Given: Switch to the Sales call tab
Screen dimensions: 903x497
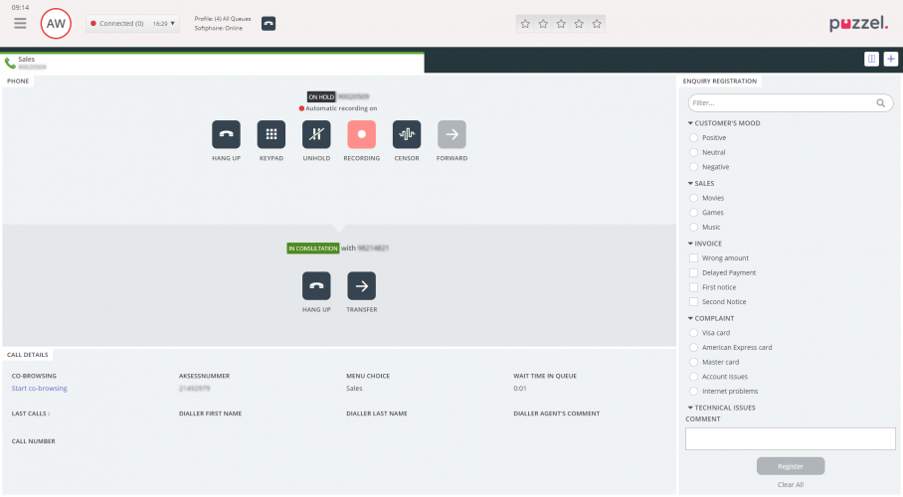Looking at the screenshot, I should [30, 62].
